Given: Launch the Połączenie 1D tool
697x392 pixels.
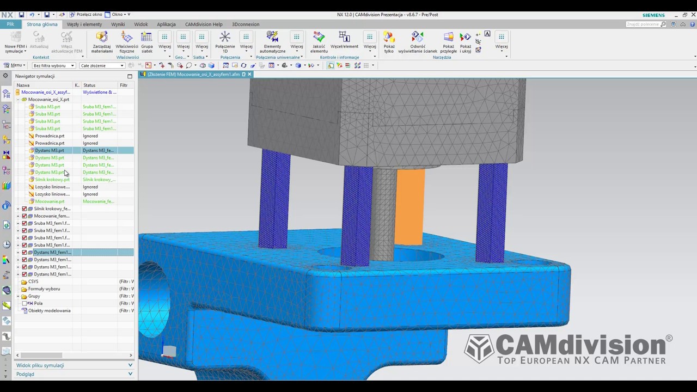Looking at the screenshot, I should tap(225, 41).
